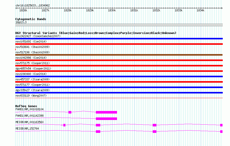Open the RefSeq Genes track title

[26, 106]
